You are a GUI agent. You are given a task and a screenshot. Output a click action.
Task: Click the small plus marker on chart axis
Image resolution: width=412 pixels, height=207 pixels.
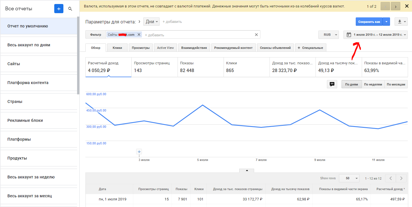coord(139,152)
